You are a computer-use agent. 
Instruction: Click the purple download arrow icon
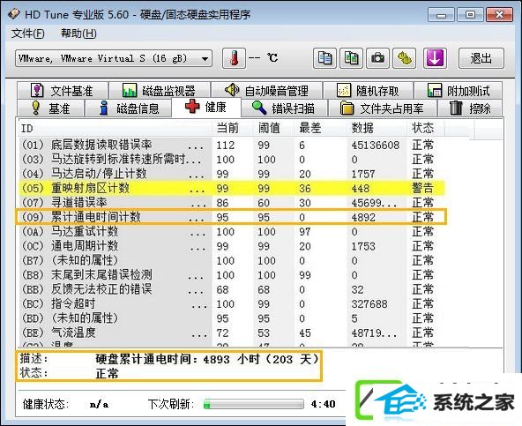[435, 58]
